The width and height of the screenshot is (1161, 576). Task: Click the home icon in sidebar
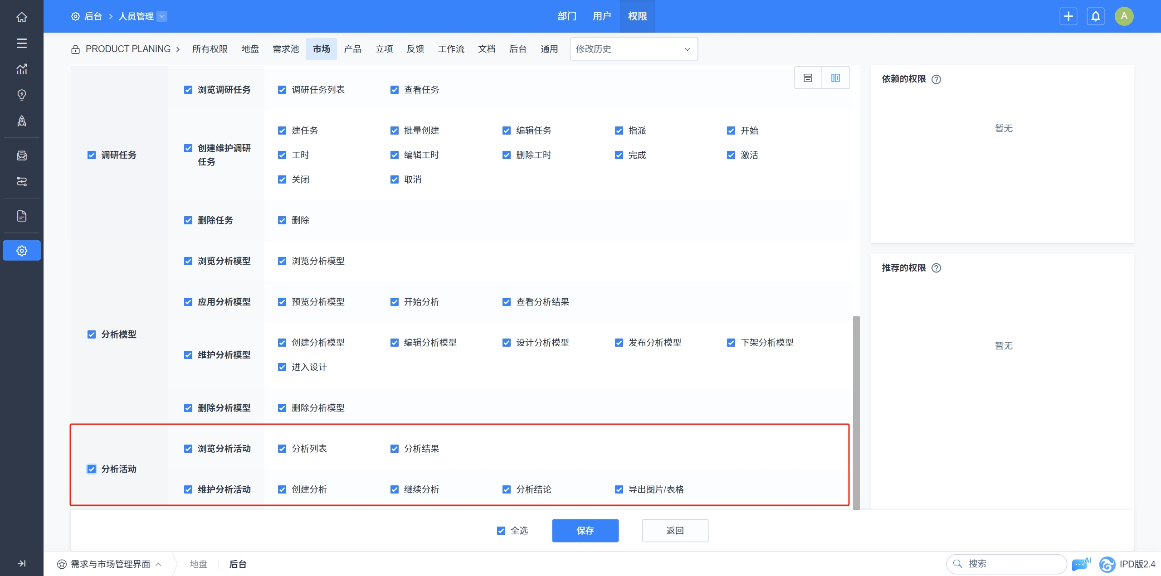(21, 17)
